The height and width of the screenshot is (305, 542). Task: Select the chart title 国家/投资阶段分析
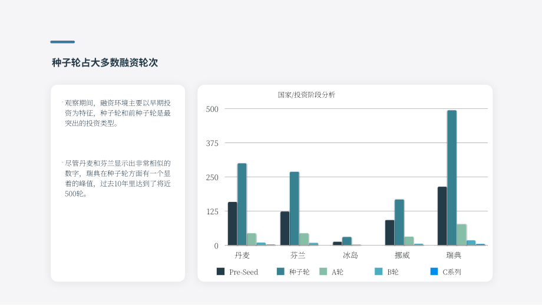point(306,95)
